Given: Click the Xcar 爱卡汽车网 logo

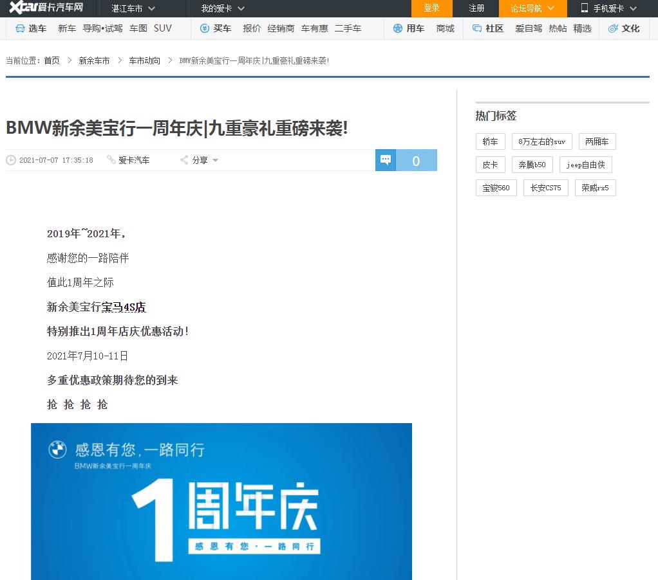Looking at the screenshot, I should (46, 8).
